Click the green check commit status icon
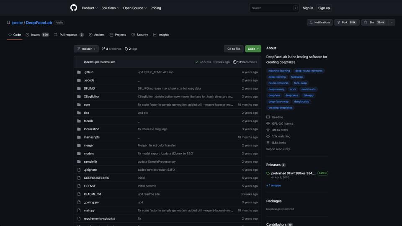The width and height of the screenshot is (402, 226). coord(197,62)
